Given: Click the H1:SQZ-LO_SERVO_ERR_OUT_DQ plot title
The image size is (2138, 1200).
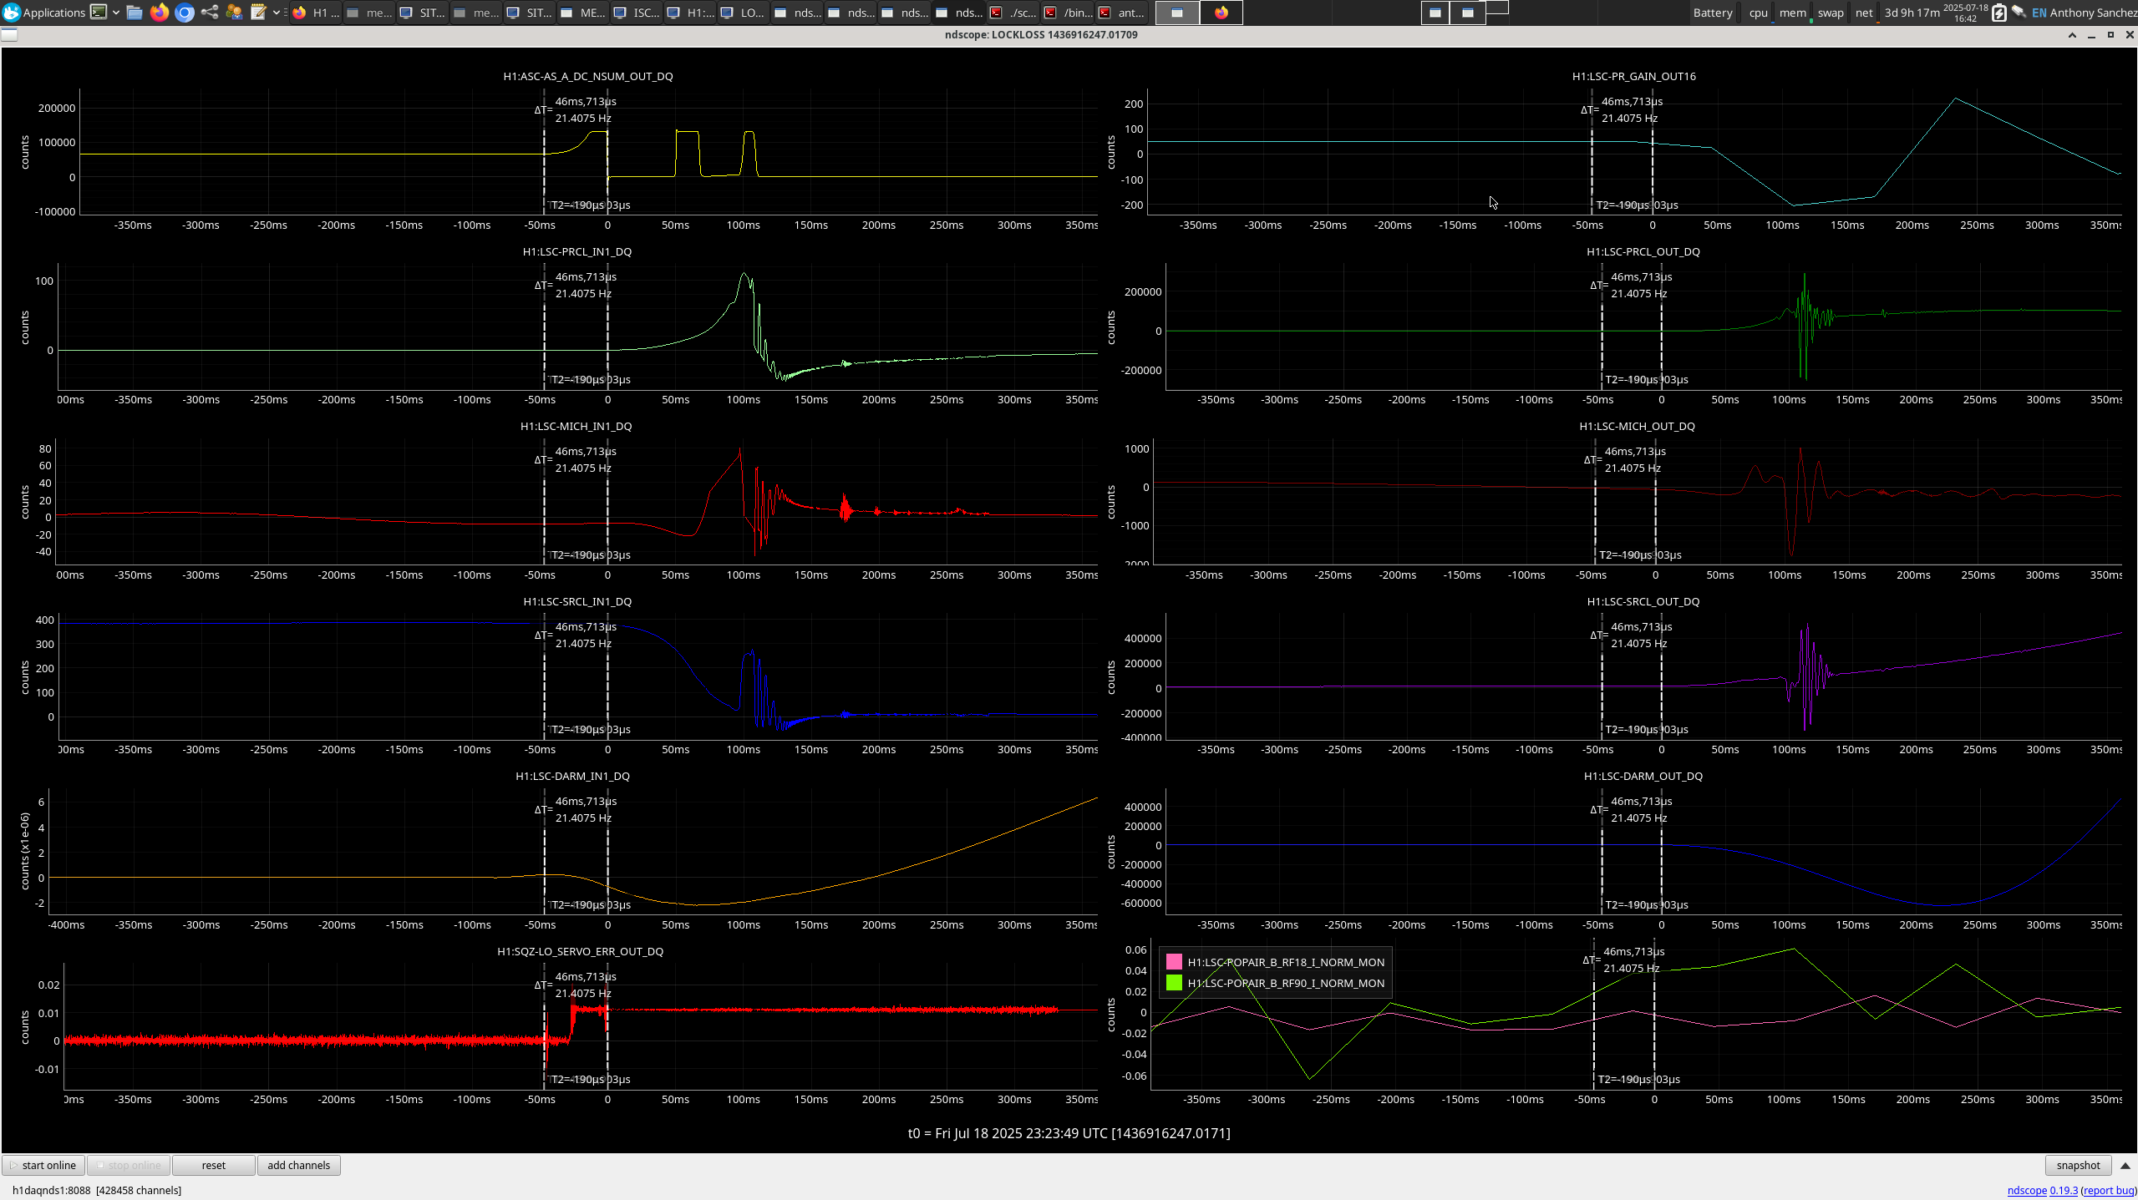Looking at the screenshot, I should [581, 951].
